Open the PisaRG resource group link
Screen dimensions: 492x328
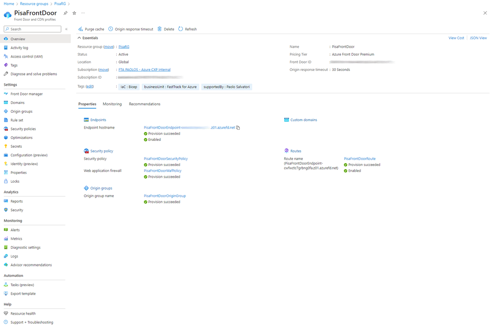pos(124,47)
